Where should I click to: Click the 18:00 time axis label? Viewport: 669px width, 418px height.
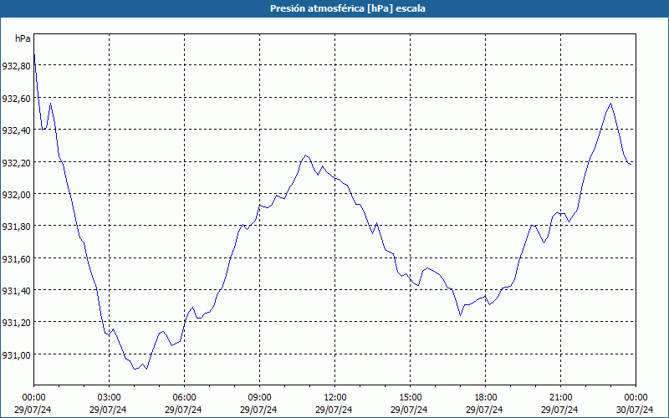pyautogui.click(x=485, y=398)
